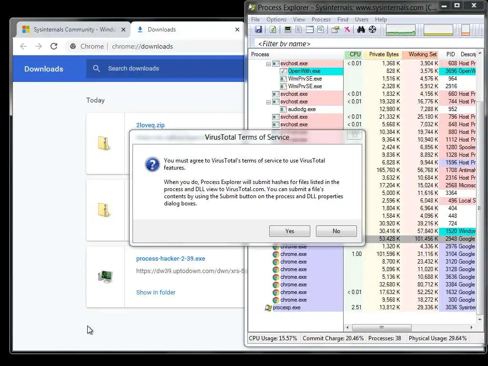This screenshot has height=366, width=488.
Task: Click the orange physical memory mini graph
Action: pos(466,30)
